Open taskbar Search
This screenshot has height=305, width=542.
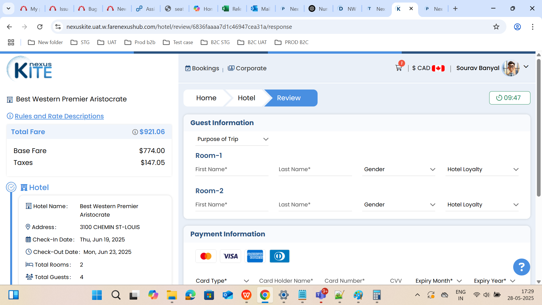tap(116, 295)
